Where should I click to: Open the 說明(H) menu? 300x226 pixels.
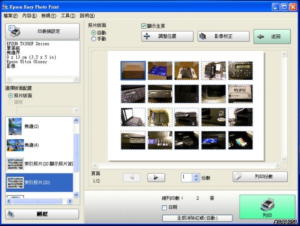[x=87, y=15]
